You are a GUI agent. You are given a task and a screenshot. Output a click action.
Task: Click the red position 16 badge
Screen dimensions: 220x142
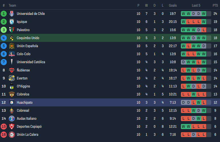tap(4, 134)
